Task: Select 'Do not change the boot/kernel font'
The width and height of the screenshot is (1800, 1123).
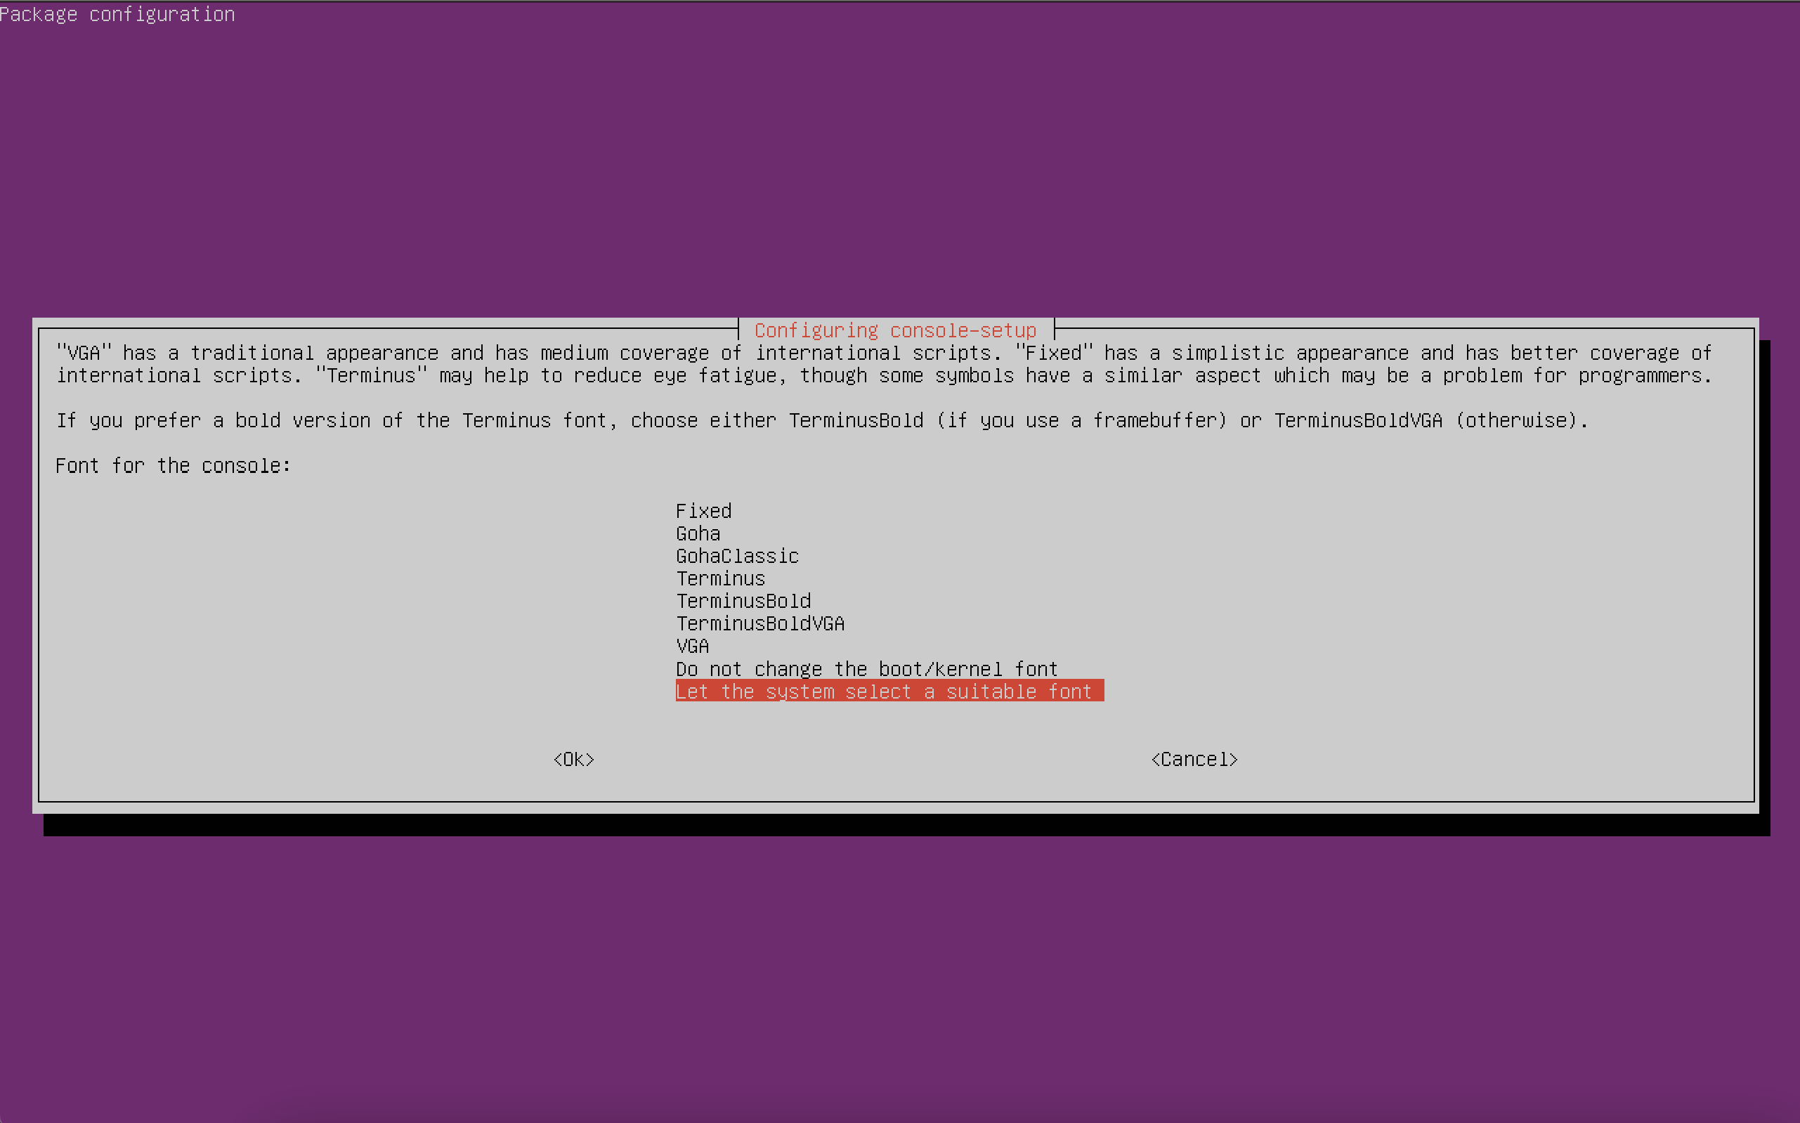Action: point(866,668)
